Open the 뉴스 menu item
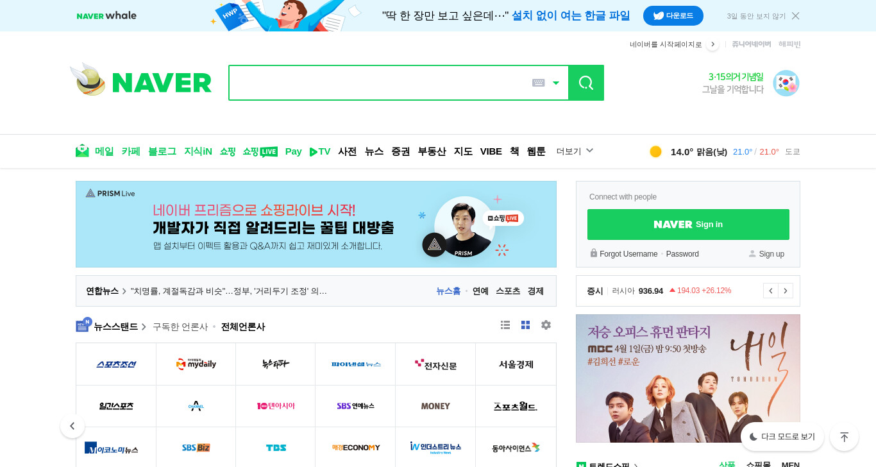Screen dimensions: 876x467 tap(374, 151)
